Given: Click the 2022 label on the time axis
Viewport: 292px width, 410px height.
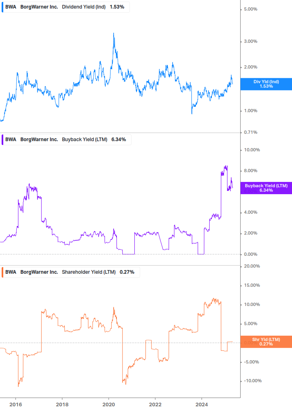Looking at the screenshot, I should (155, 405).
